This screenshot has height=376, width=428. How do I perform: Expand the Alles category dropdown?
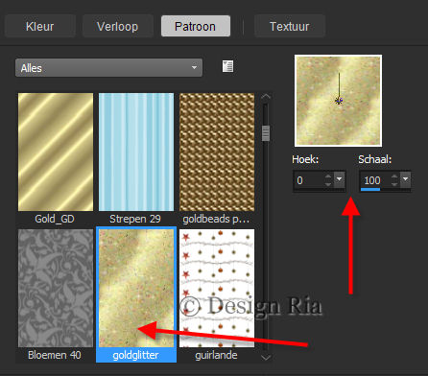pos(108,68)
